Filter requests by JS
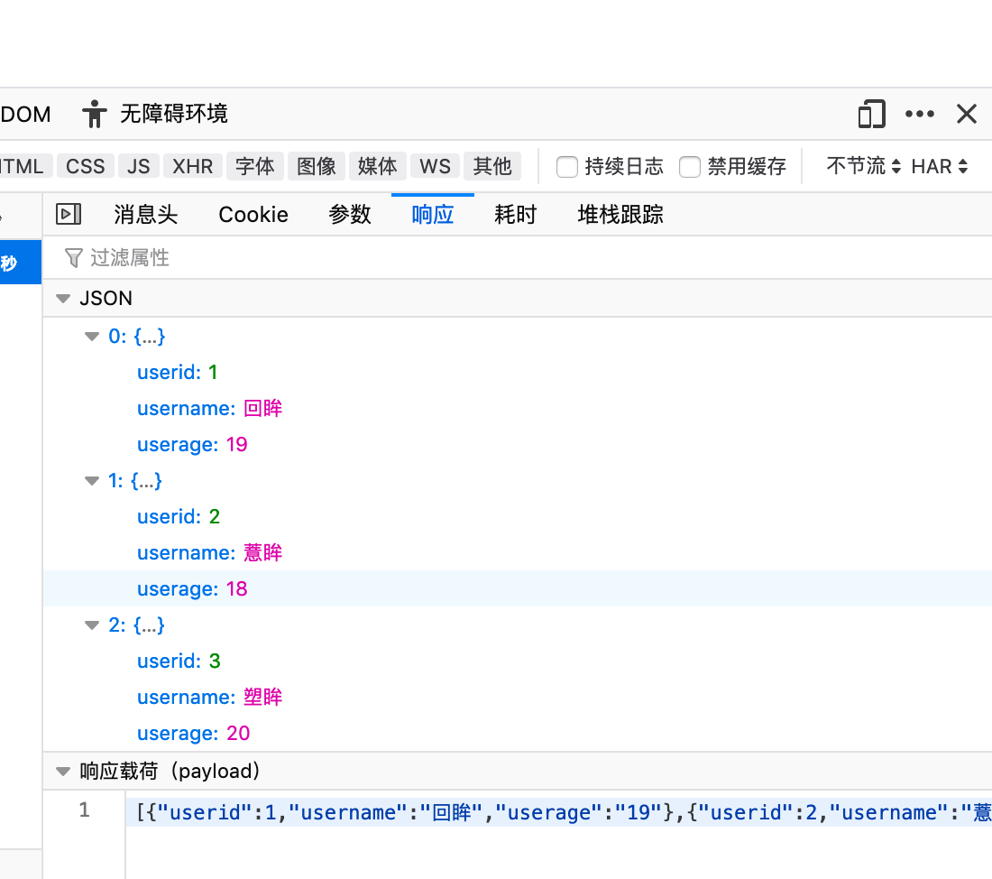This screenshot has height=879, width=992. [139, 167]
